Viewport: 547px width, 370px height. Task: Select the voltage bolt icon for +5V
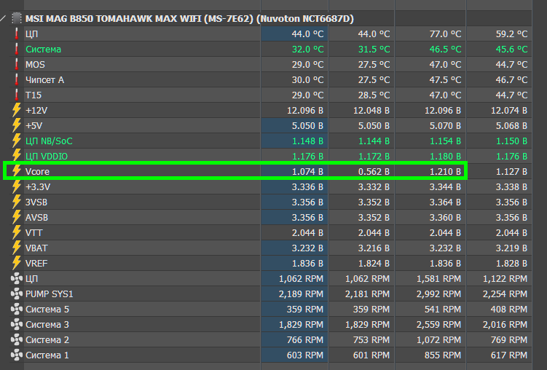(16, 125)
